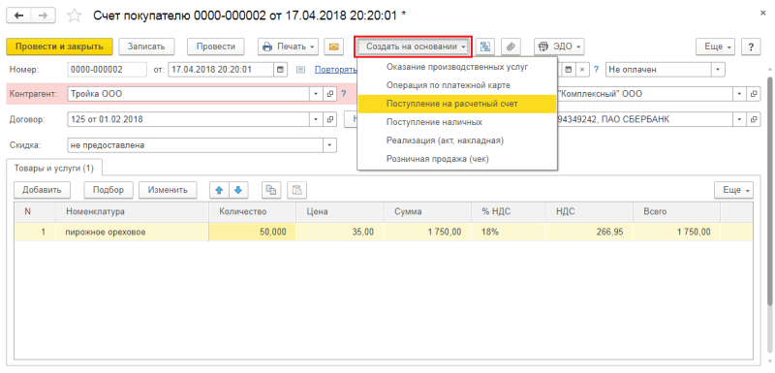
Task: Click the Провести и закрыть button
Action: 59,47
